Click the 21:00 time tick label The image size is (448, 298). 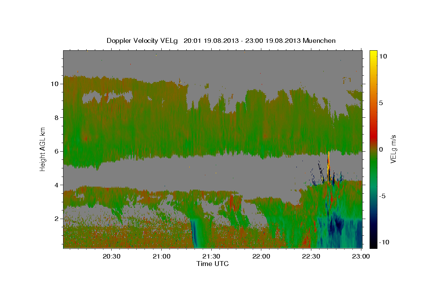point(162,256)
